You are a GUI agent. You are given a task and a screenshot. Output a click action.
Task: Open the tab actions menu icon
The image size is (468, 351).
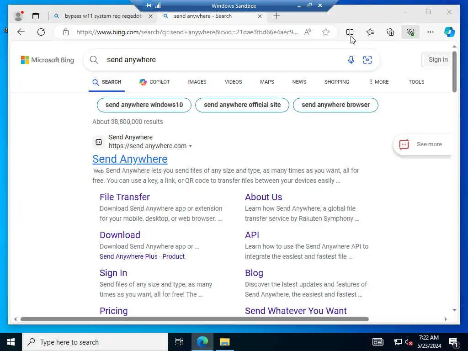click(36, 16)
